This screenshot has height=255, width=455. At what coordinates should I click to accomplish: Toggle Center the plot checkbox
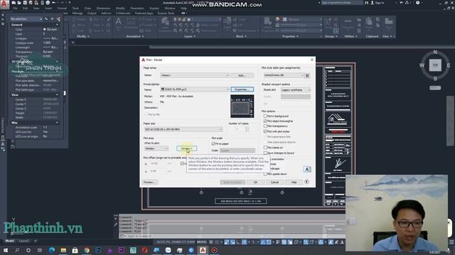pyautogui.click(x=182, y=164)
